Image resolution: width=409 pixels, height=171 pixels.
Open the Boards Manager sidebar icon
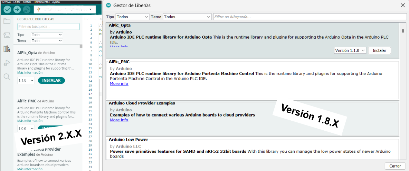pyautogui.click(x=7, y=35)
